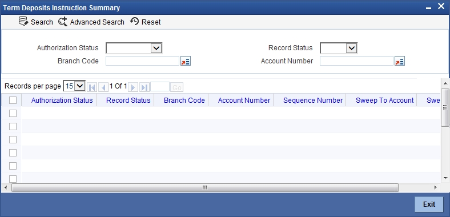Click the horizontal scrollbar right arrow
The height and width of the screenshot is (217, 450).
[436, 187]
